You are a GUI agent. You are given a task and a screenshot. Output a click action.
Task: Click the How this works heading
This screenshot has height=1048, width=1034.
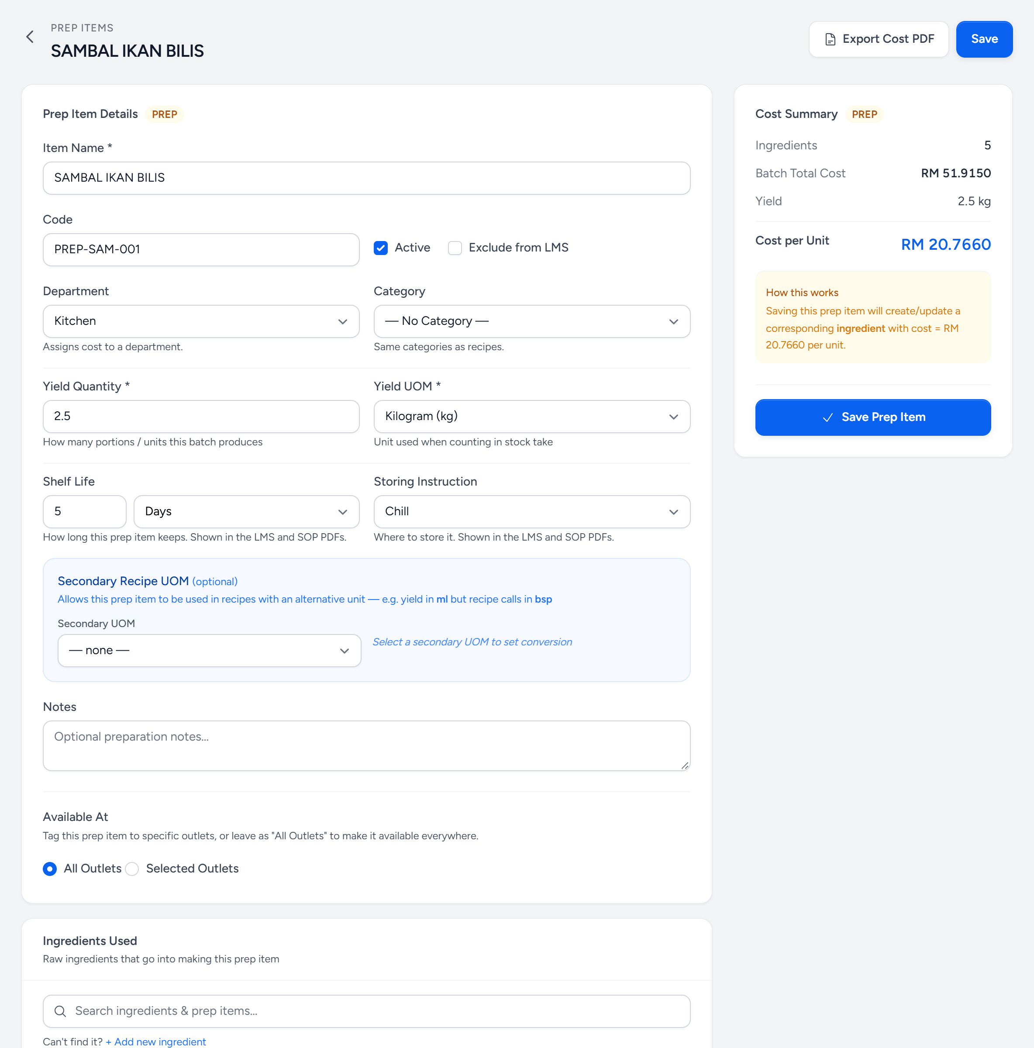click(x=802, y=293)
